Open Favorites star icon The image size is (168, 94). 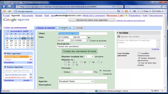pos(4,11)
